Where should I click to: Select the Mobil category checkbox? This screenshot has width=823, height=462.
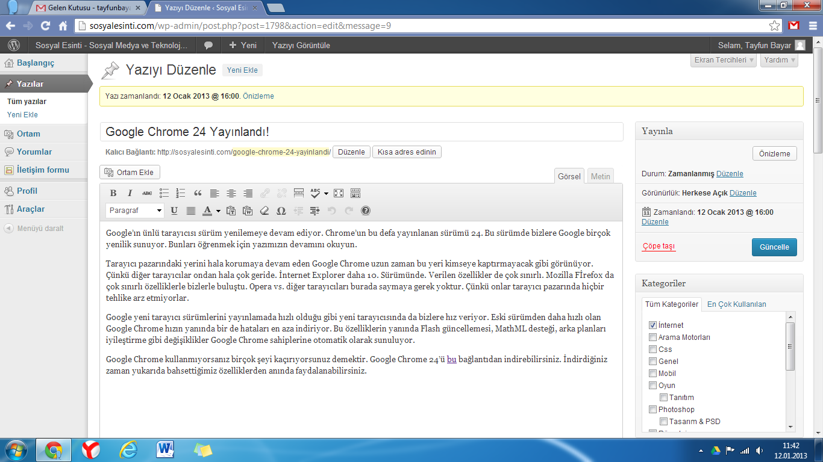[652, 373]
